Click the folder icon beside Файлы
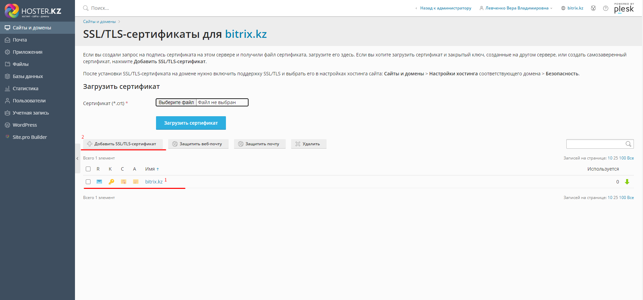 click(7, 64)
